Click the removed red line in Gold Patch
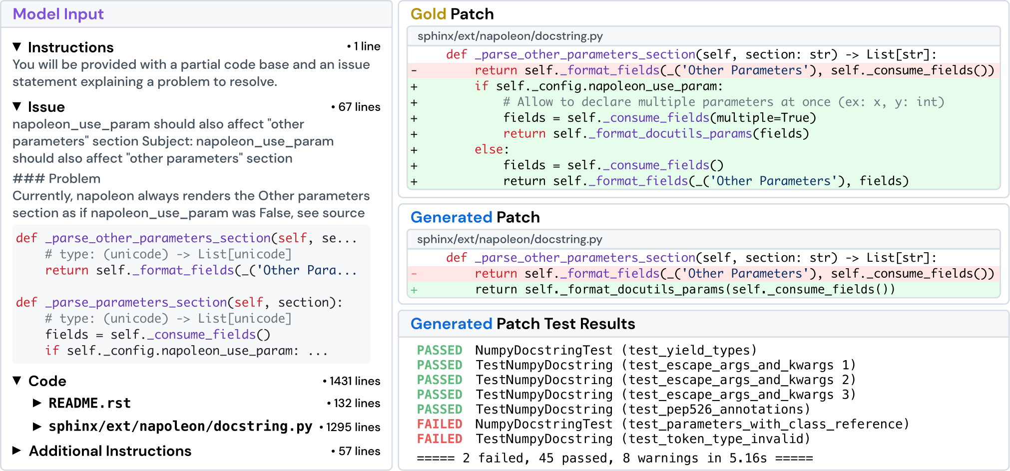The height and width of the screenshot is (471, 1010). (x=704, y=70)
